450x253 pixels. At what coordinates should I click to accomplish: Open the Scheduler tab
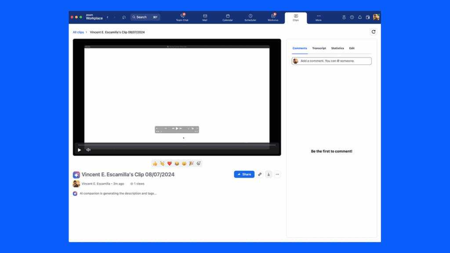click(x=250, y=18)
